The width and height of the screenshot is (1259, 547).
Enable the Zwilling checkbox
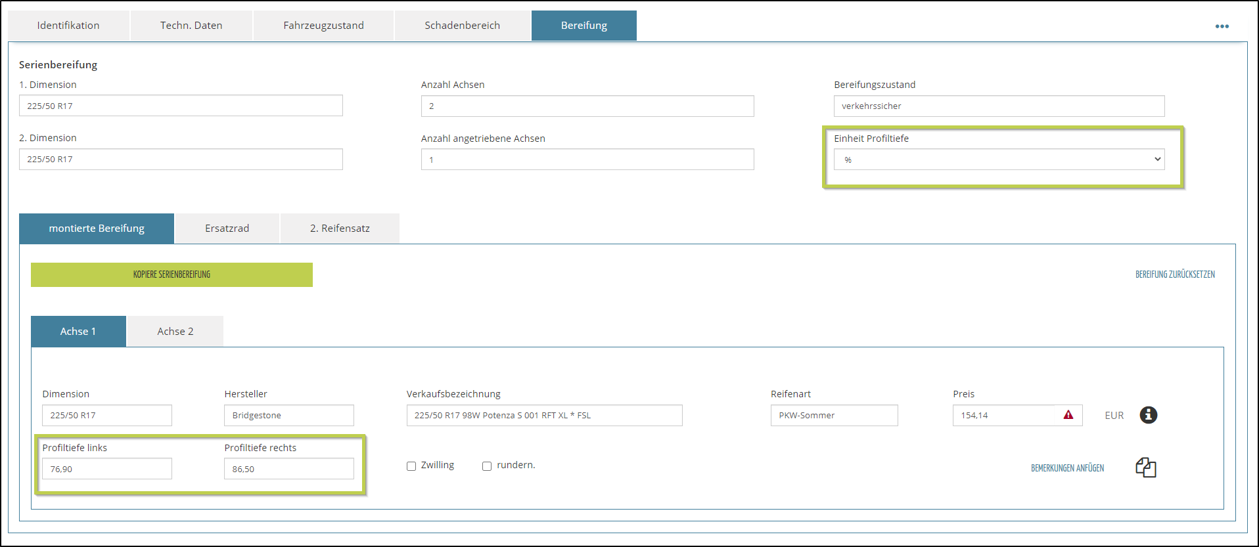click(411, 466)
